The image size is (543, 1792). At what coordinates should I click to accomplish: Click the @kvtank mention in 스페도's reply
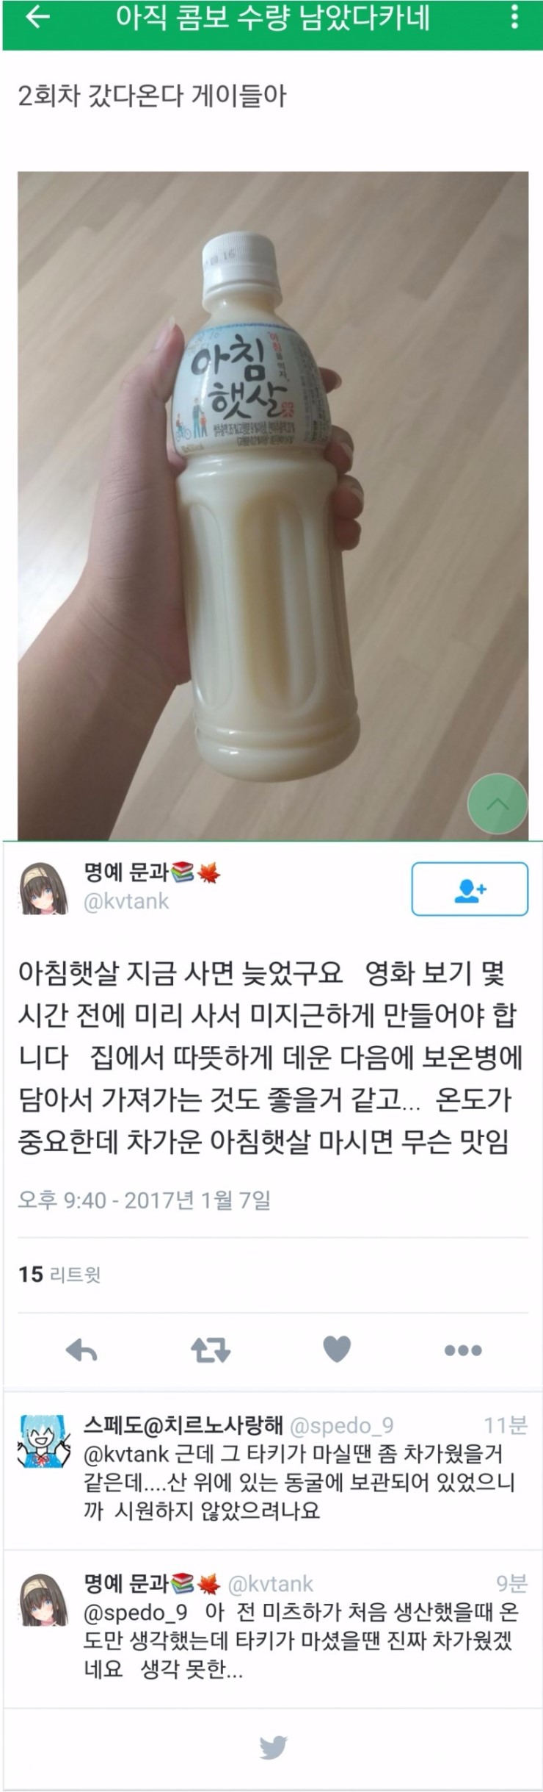(x=127, y=1454)
